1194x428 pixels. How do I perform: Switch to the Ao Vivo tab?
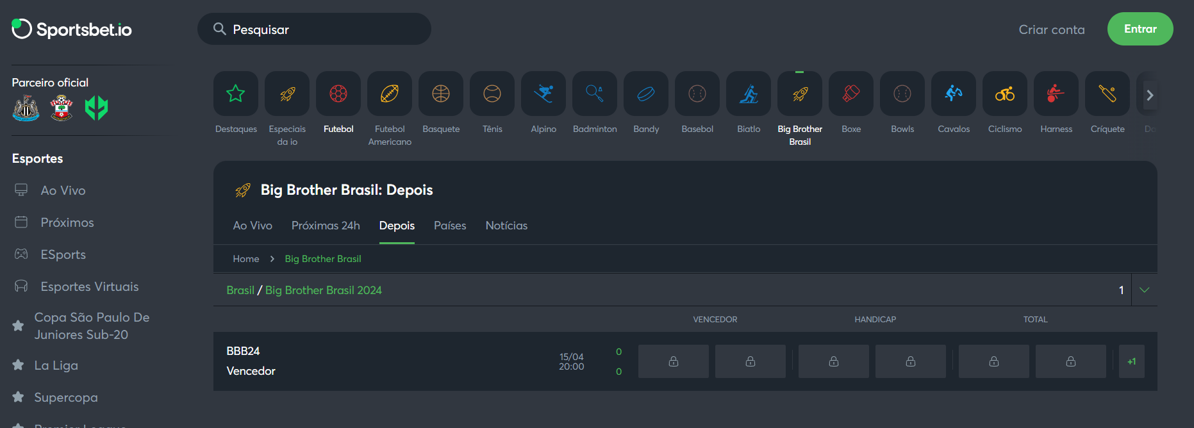(x=253, y=226)
